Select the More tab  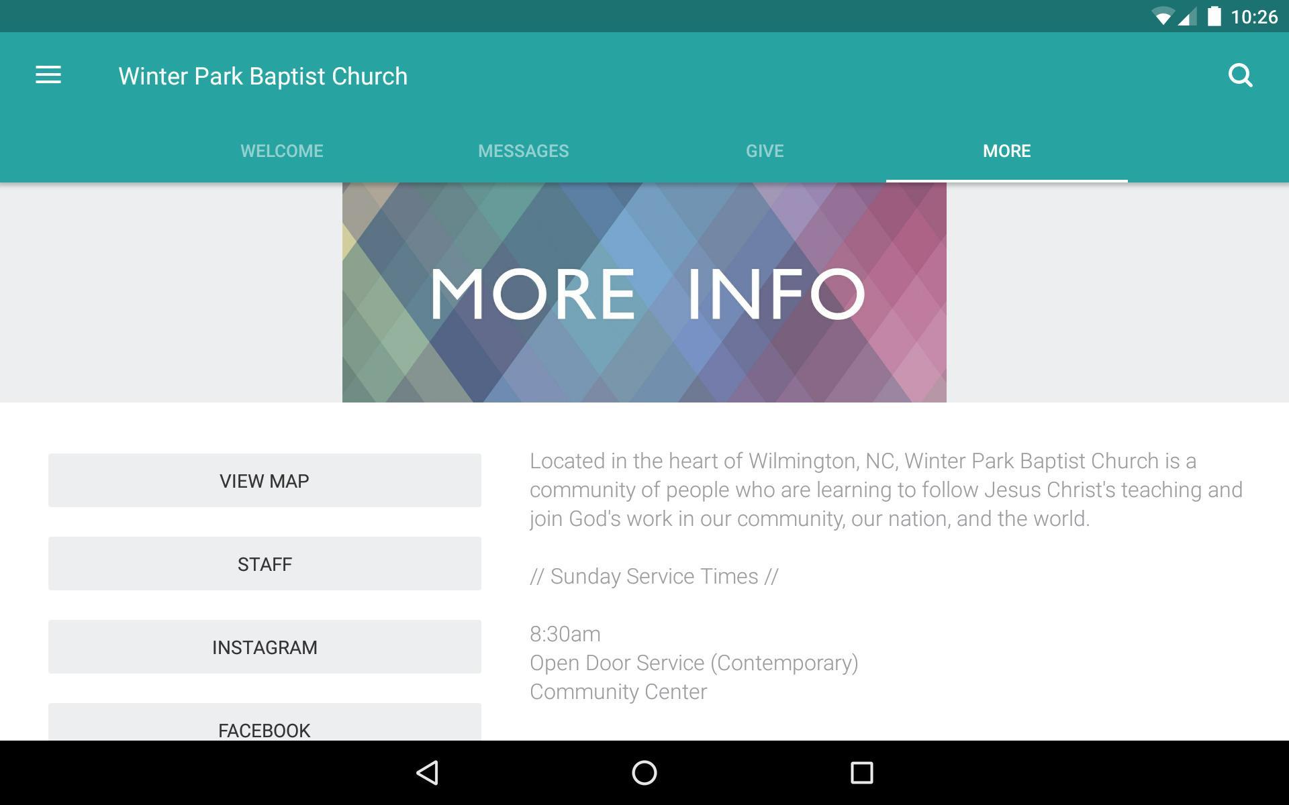click(1006, 151)
